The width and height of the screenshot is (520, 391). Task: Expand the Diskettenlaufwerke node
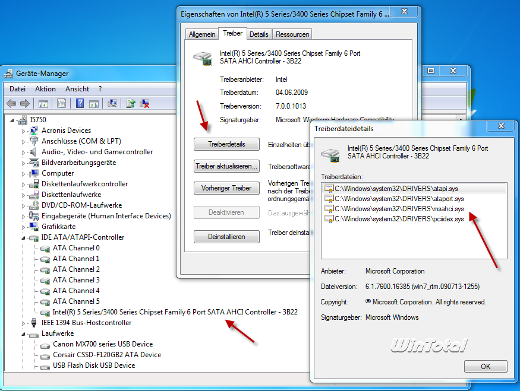tap(23, 195)
